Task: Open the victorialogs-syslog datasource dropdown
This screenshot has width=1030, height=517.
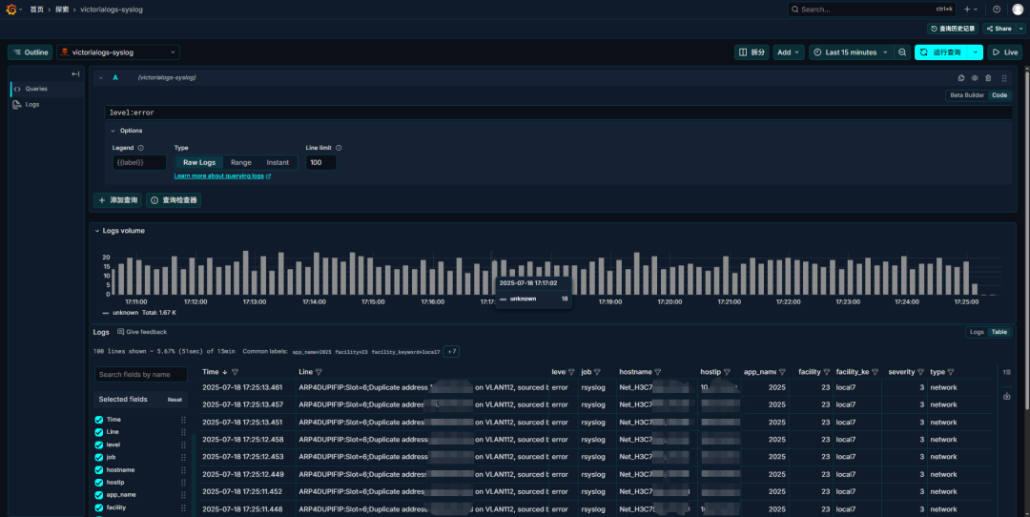Action: point(118,52)
